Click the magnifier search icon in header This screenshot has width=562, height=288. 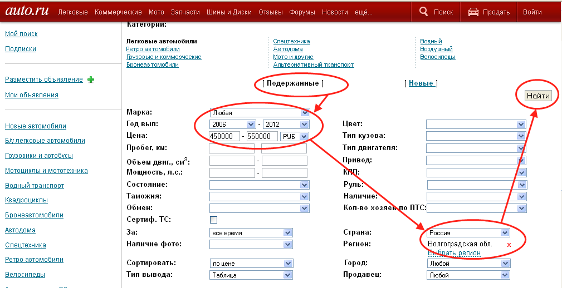pos(424,12)
